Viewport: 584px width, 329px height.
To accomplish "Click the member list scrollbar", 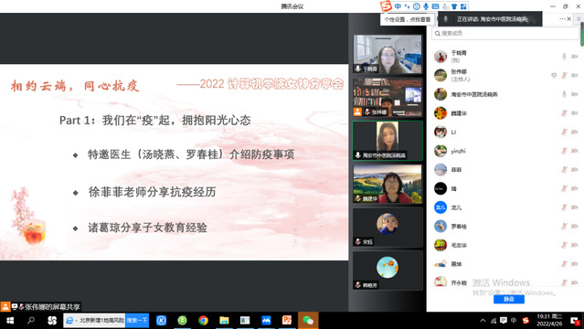I will click(582, 35).
